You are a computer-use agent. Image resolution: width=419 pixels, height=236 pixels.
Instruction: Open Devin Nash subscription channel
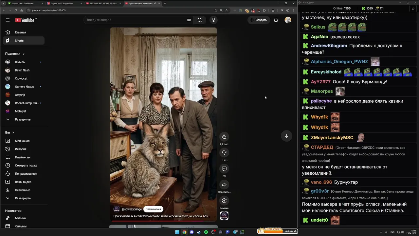point(24,70)
